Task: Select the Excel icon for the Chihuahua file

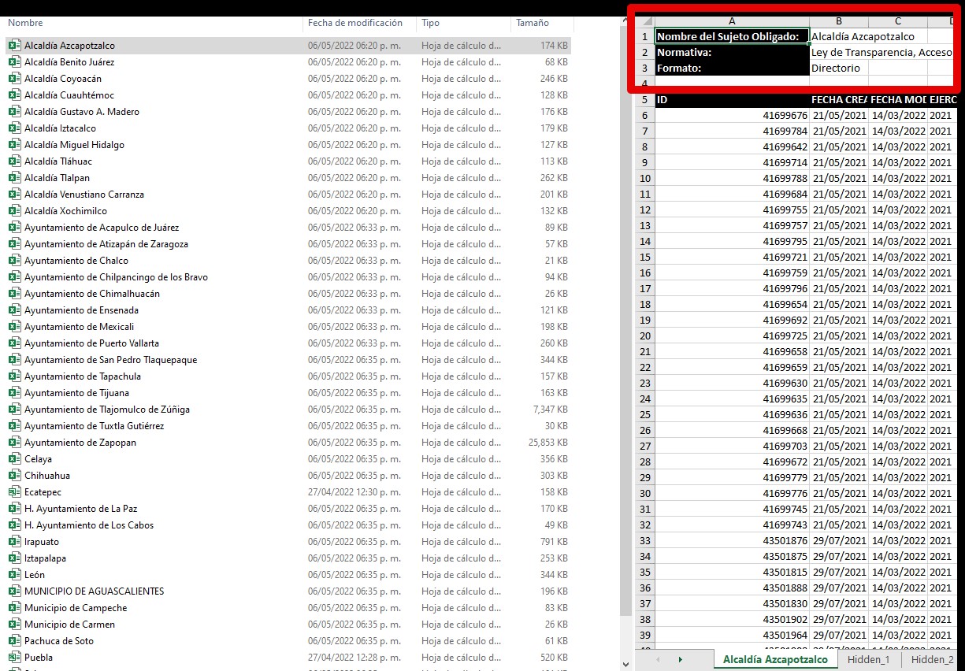Action: 14,476
